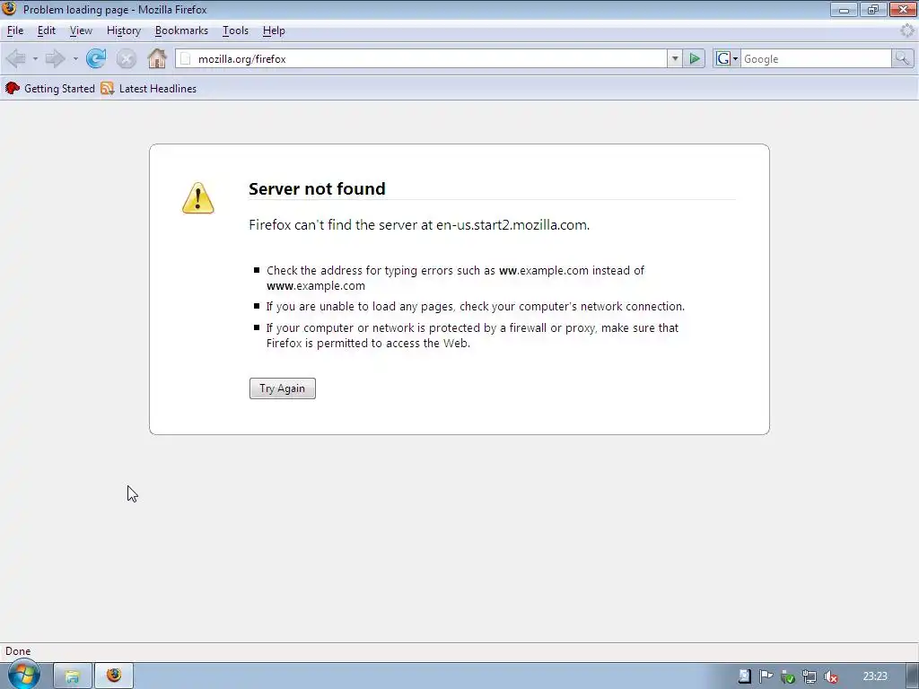Restore down the Firefox window

[x=873, y=9]
